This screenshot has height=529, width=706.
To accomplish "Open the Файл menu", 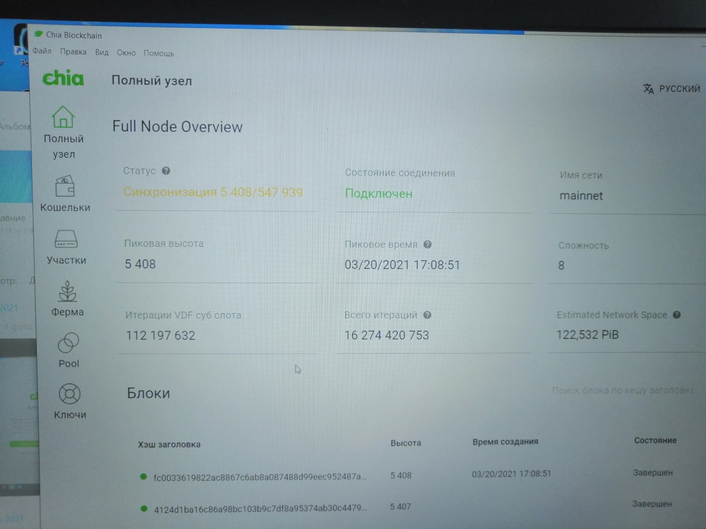I will (x=42, y=51).
